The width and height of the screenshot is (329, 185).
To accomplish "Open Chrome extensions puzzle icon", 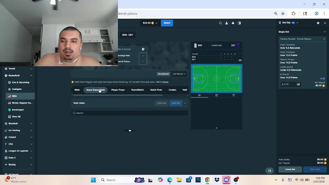I will pos(294,14).
